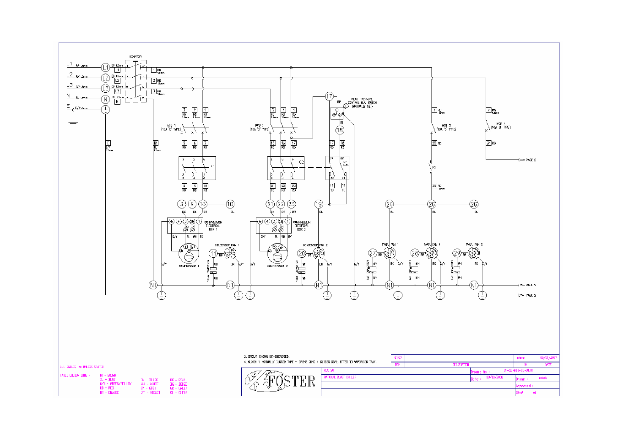618x436 pixels.
Task: Click the NATIONAL BLAST CHILLER title
Action: pyautogui.click(x=340, y=377)
